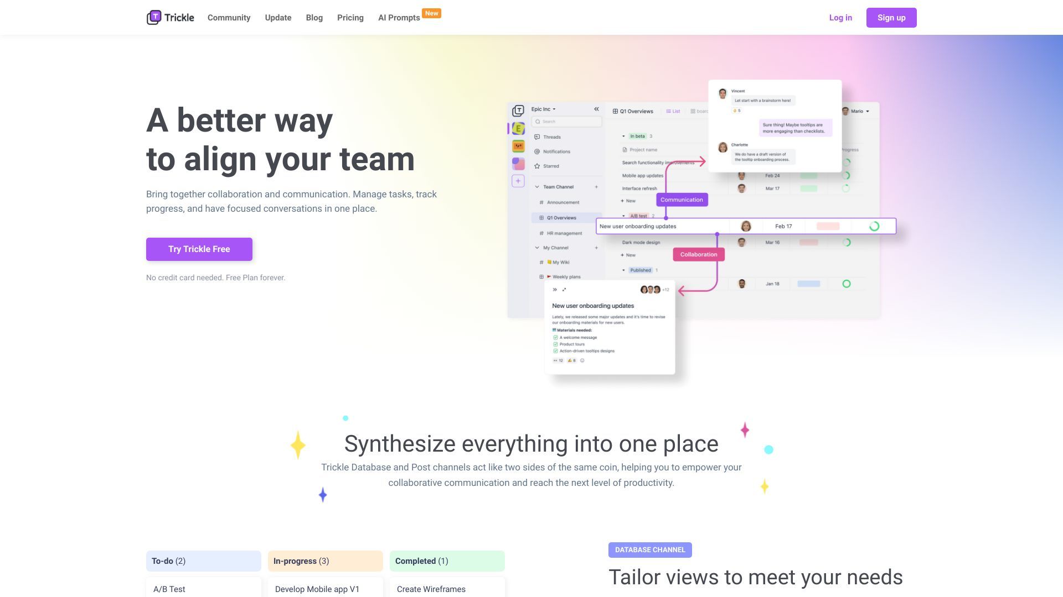
Task: Click the Try Trickle Free button
Action: (x=199, y=249)
